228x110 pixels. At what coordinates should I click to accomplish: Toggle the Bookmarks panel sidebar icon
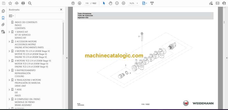[x=3, y=18]
